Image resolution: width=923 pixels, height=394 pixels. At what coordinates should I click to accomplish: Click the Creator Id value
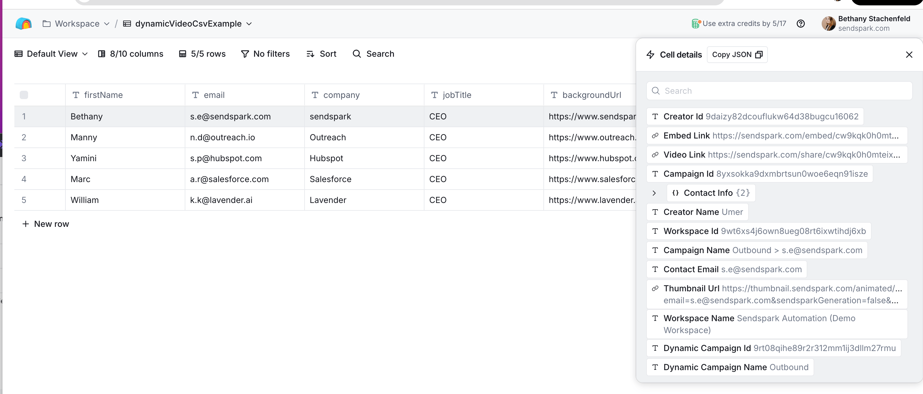click(782, 117)
